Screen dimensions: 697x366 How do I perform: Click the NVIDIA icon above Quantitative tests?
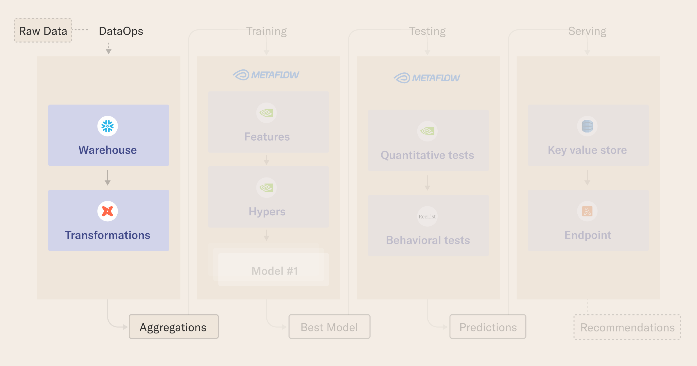(x=427, y=131)
